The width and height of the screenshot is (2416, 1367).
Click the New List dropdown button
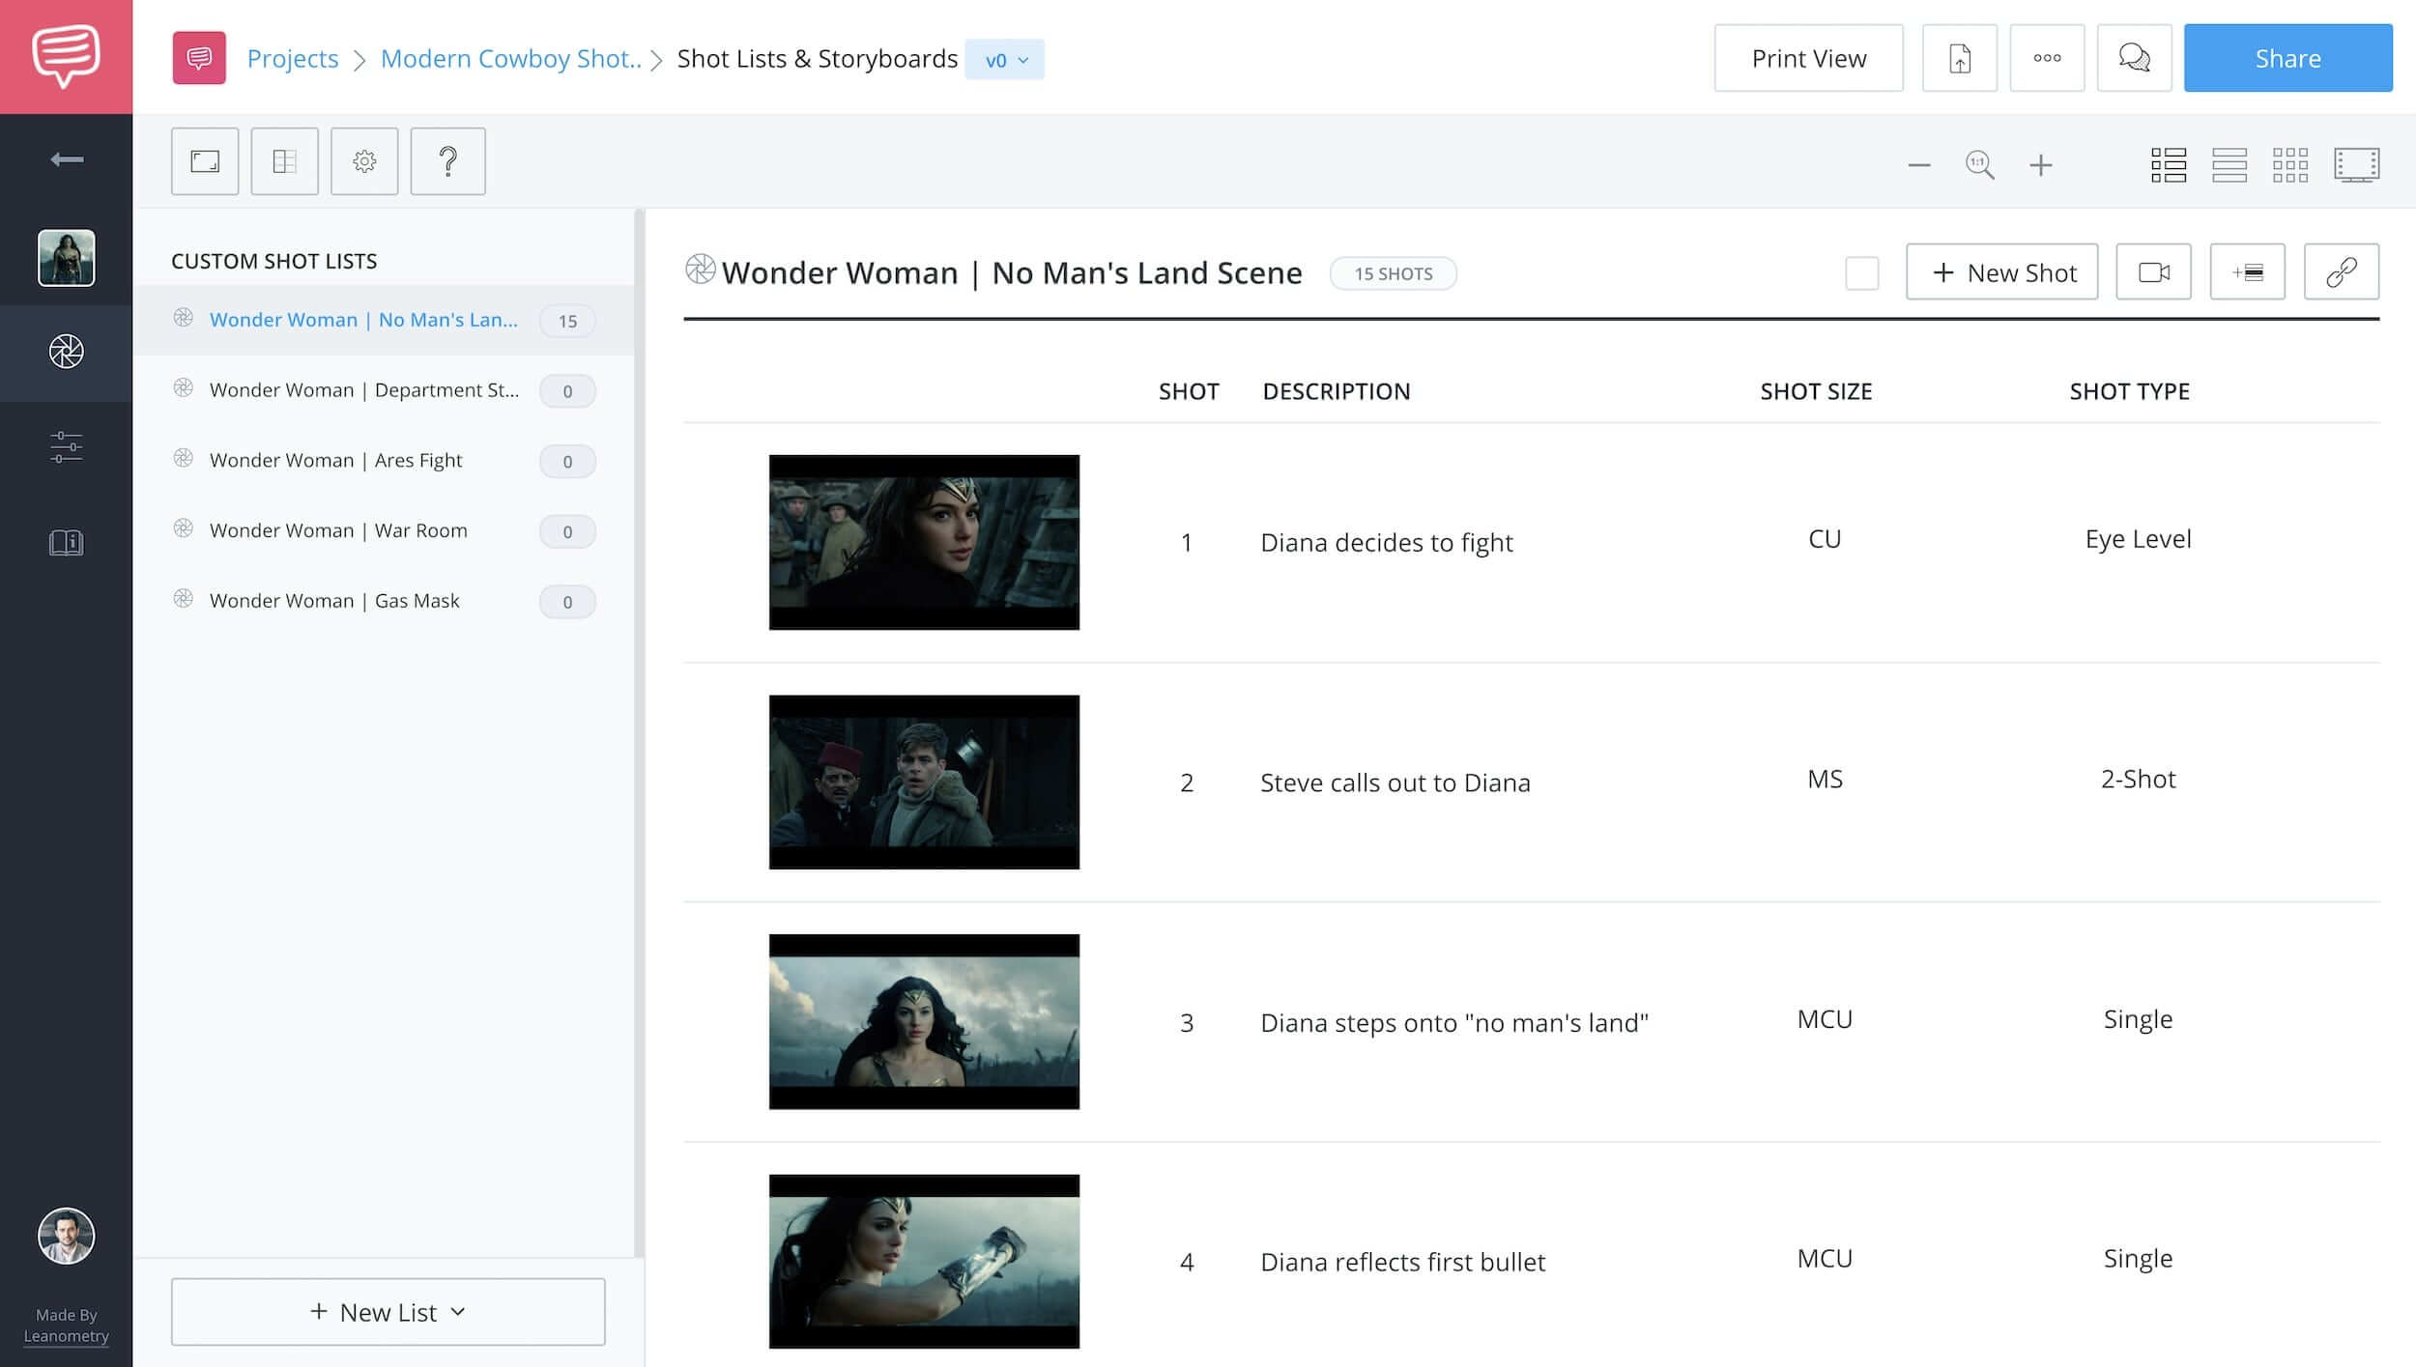click(x=387, y=1311)
